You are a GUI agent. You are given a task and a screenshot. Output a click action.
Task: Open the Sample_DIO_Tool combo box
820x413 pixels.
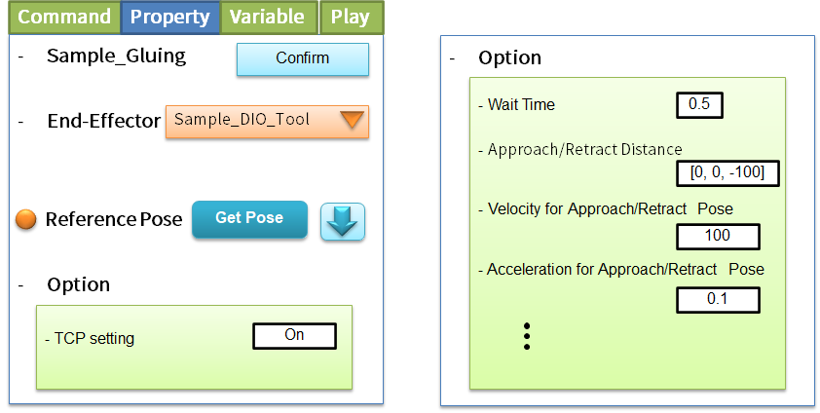(x=267, y=121)
